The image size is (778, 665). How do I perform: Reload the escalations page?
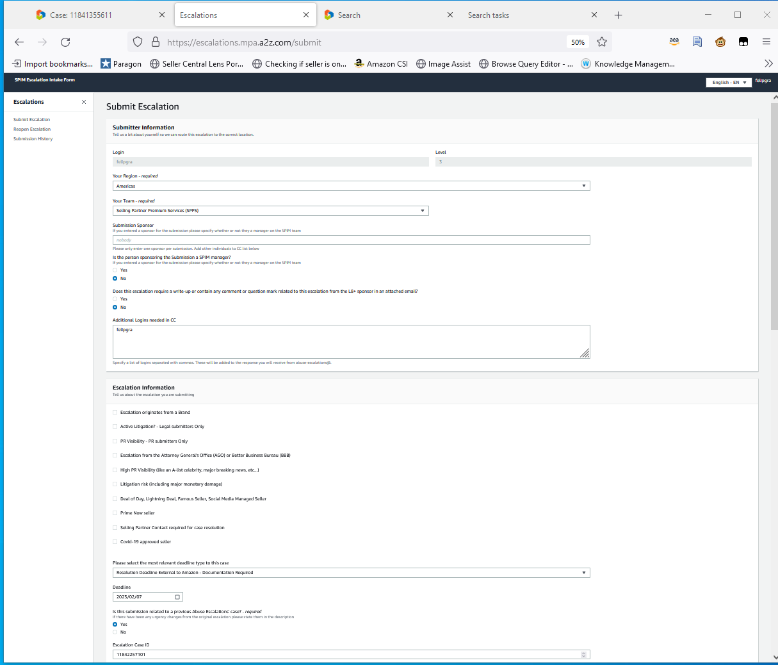pos(65,42)
